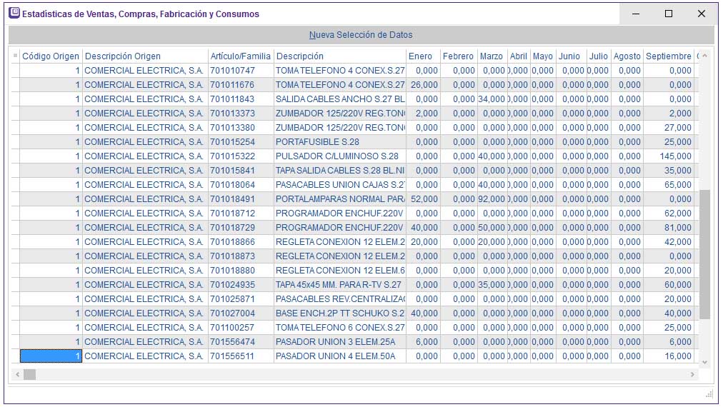Viewport: 723px width, 407px height.
Task: Minimize the Estadísticas window
Action: tap(636, 14)
